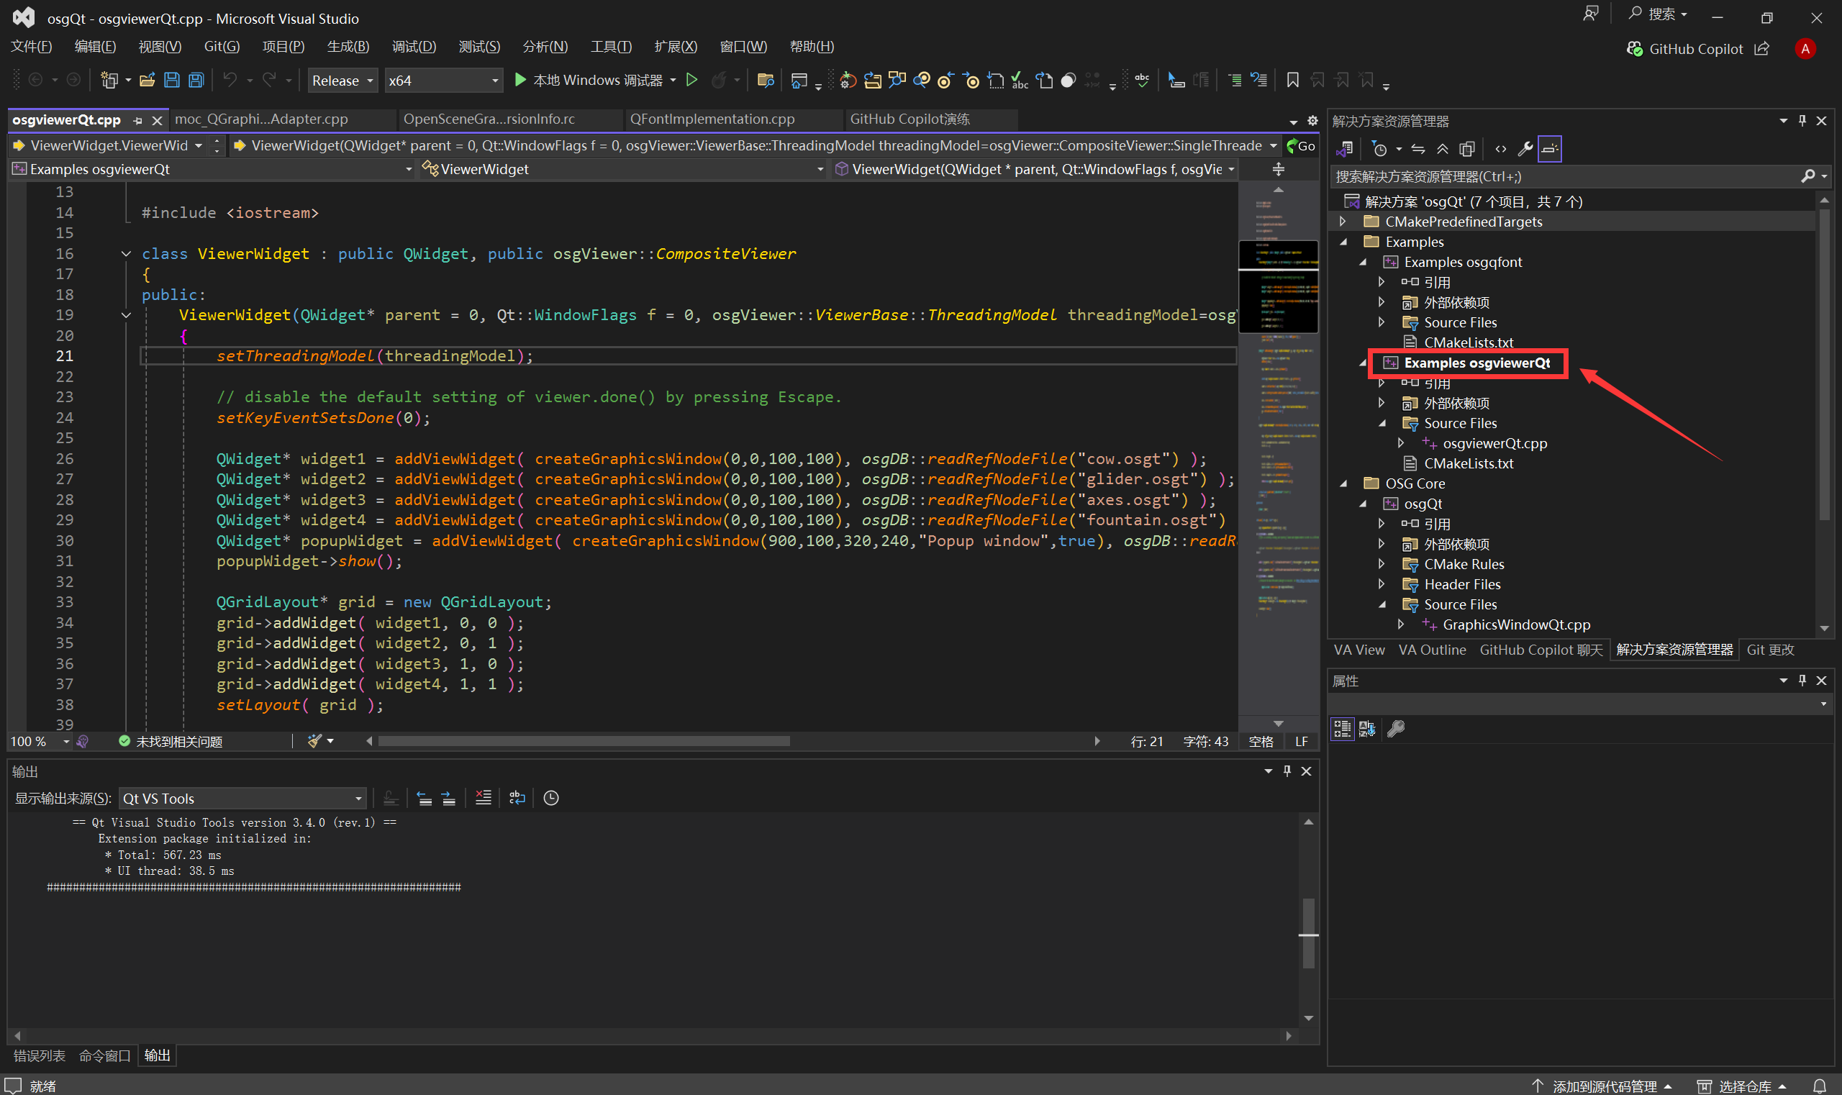Viewport: 1842px width, 1095px height.
Task: Click the Pending Changes Filter clock icon
Action: 1379,149
